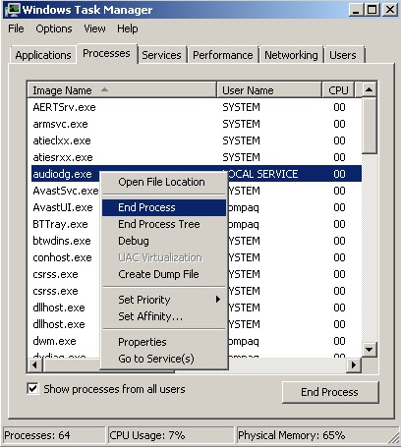Sort by User Name column header
Viewport: 401px width, 447px height.
tap(269, 90)
